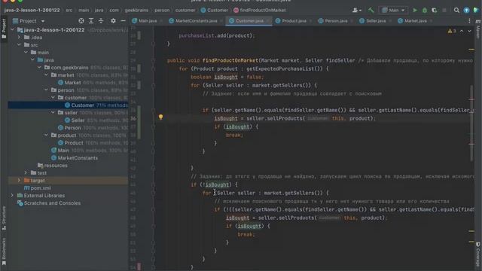
Task: Collapse the market package
Action: coord(46,75)
